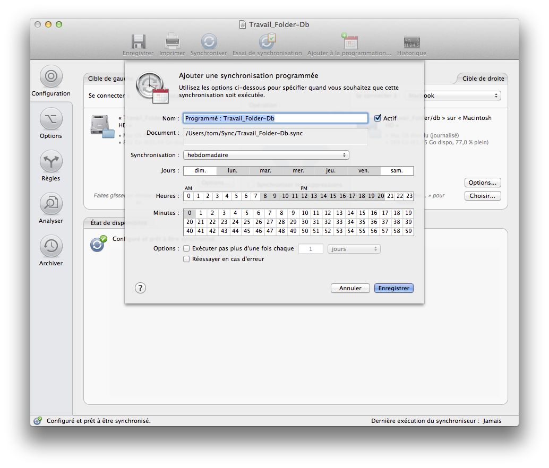Toggle the ven. day button
This screenshot has width=549, height=468.
point(364,171)
